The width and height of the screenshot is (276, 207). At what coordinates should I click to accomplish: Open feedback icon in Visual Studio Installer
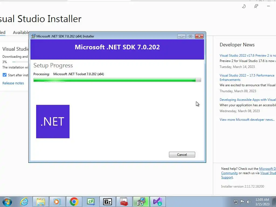coord(256,6)
